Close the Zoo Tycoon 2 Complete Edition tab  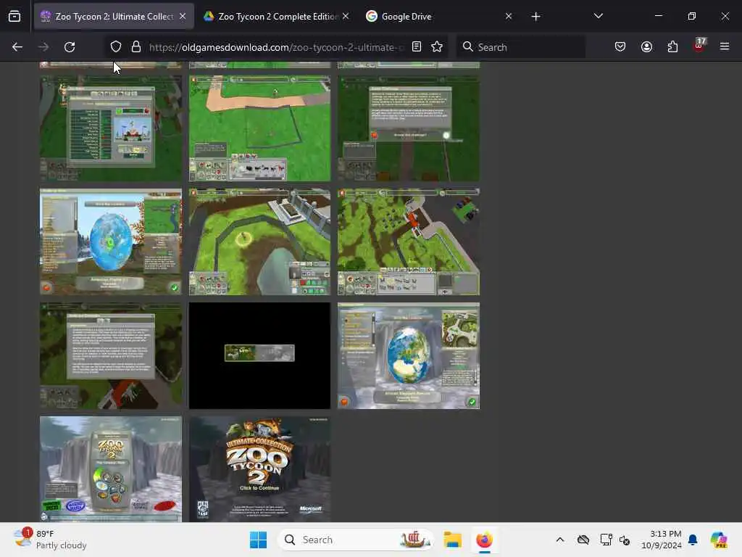[346, 17]
